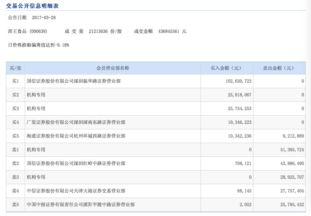The height and width of the screenshot is (216, 311).
Task: Select the announcement date 2017-03-29
Action: click(x=44, y=18)
